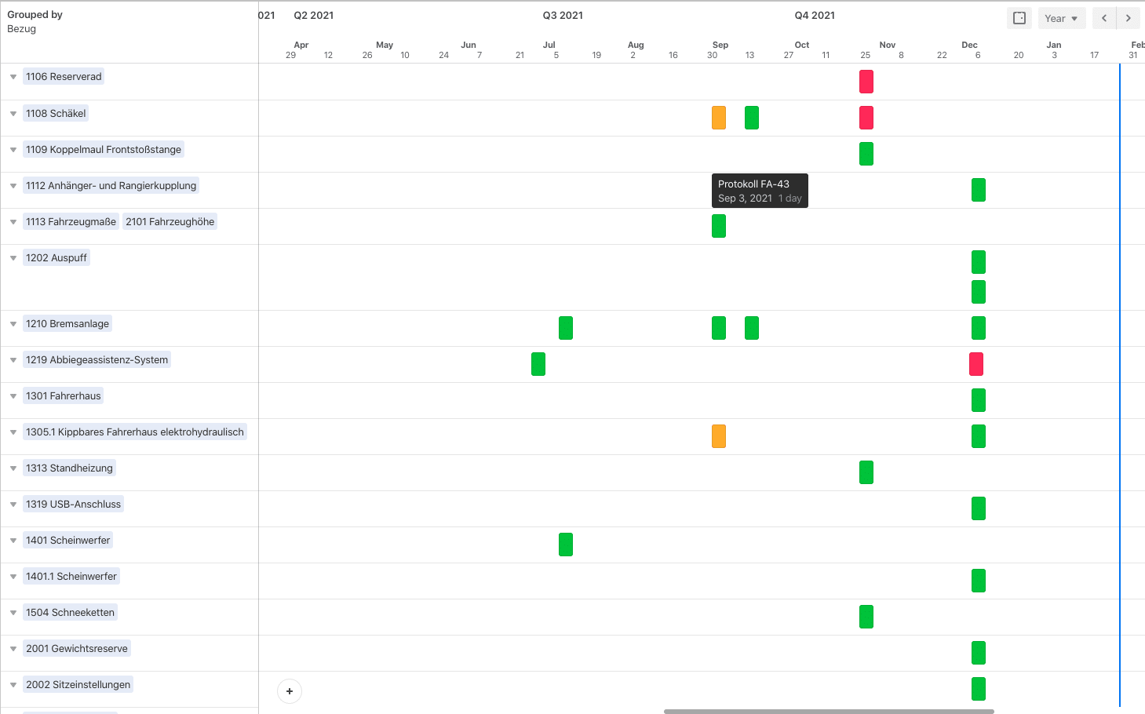Collapse the 1106 Reserverad group
Viewport: 1145px width, 714px height.
(13, 77)
